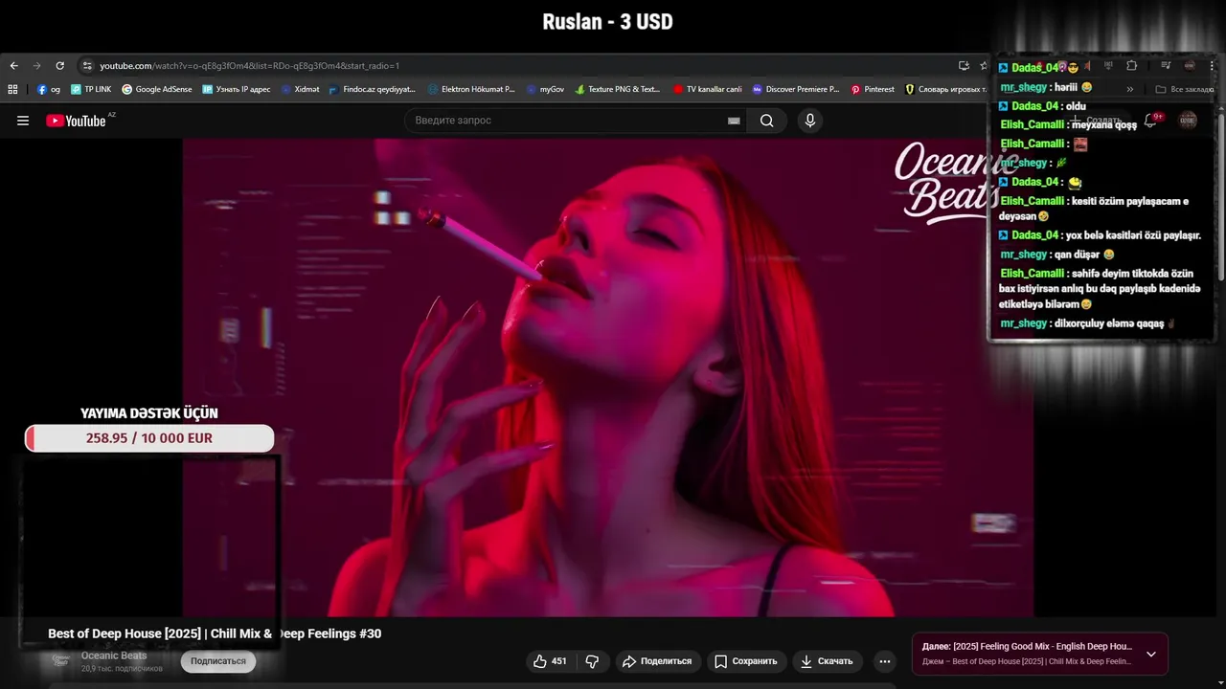Open the Pinterest bookmark
The height and width of the screenshot is (689, 1226).
pyautogui.click(x=873, y=89)
